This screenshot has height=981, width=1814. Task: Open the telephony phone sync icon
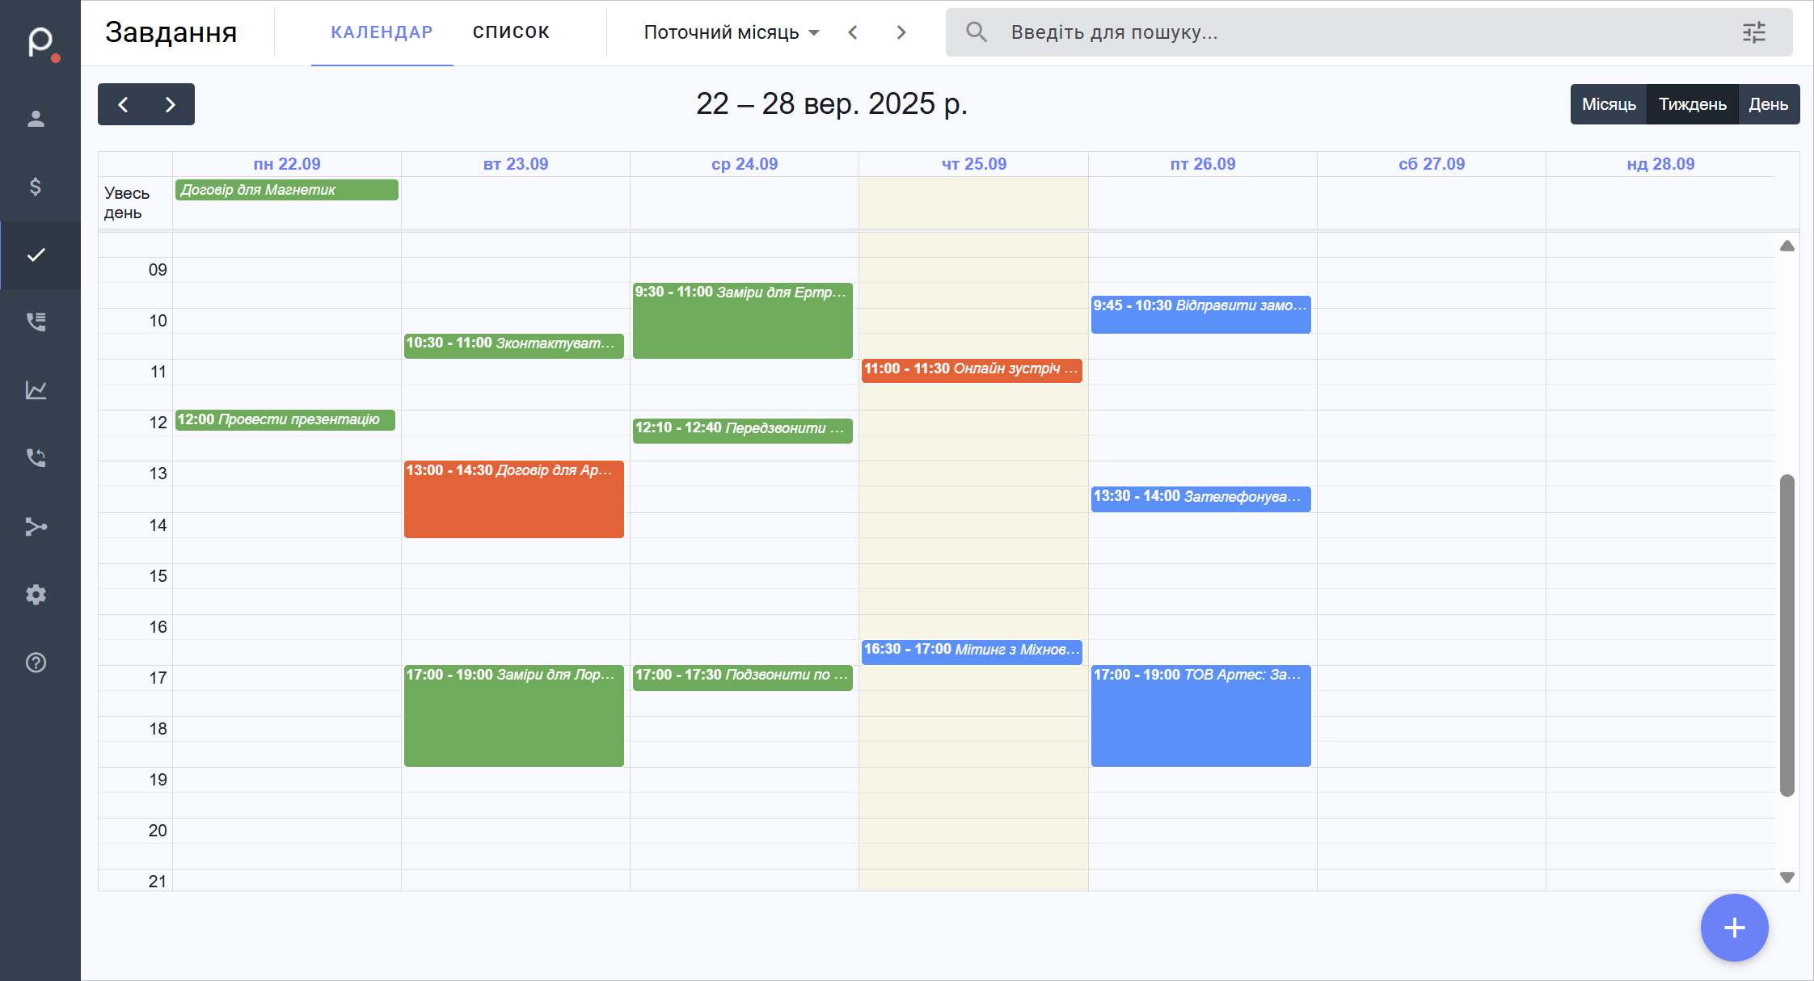[x=36, y=458]
